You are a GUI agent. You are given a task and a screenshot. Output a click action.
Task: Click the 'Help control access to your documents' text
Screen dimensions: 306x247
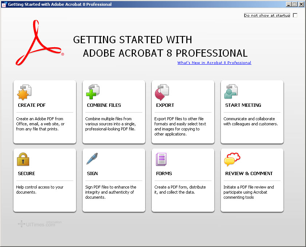[40, 190]
